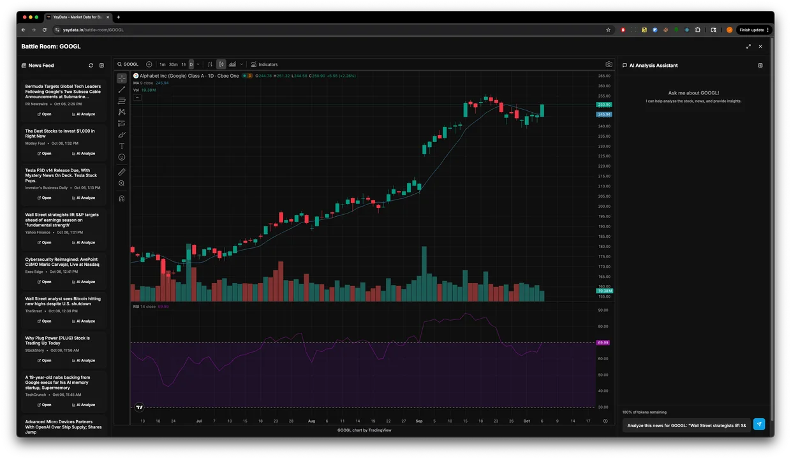Viewport: 791px width, 459px height.
Task: Pick the brush drawing tool
Action: pyautogui.click(x=122, y=135)
